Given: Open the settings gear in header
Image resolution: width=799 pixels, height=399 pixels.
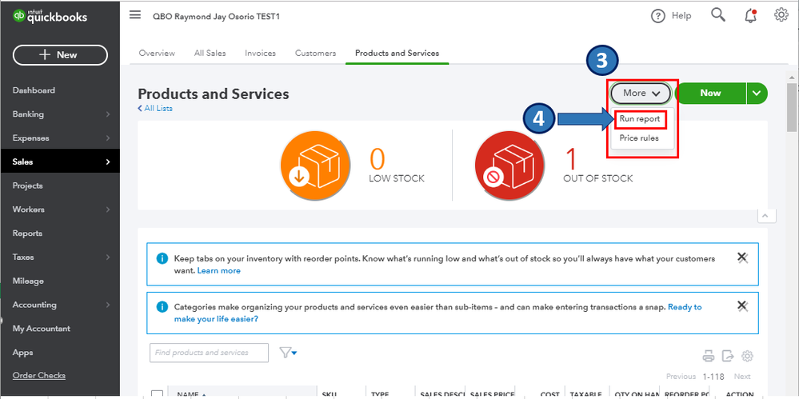Looking at the screenshot, I should 781,15.
